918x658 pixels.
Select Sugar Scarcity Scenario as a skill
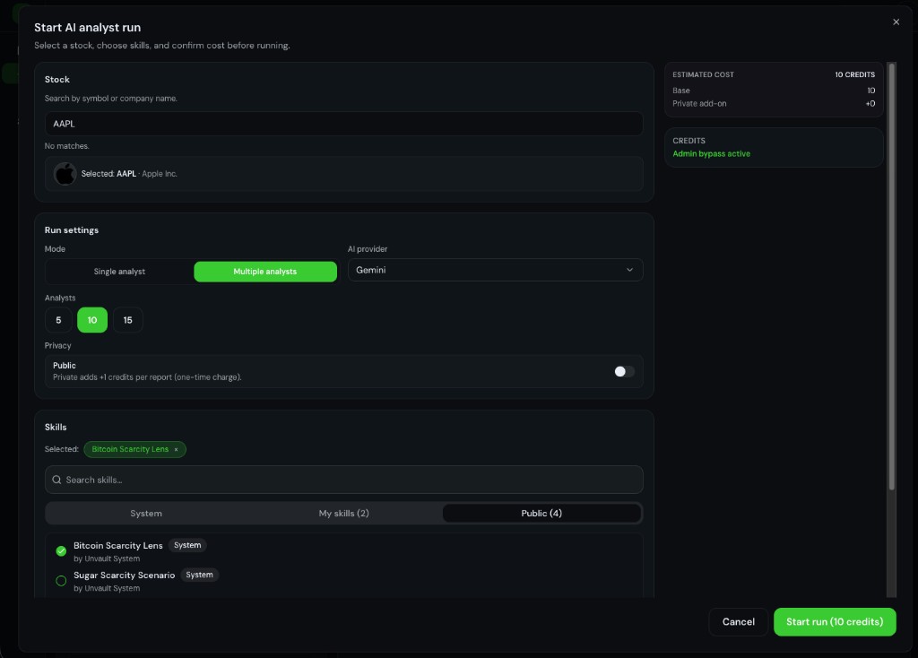(x=124, y=575)
